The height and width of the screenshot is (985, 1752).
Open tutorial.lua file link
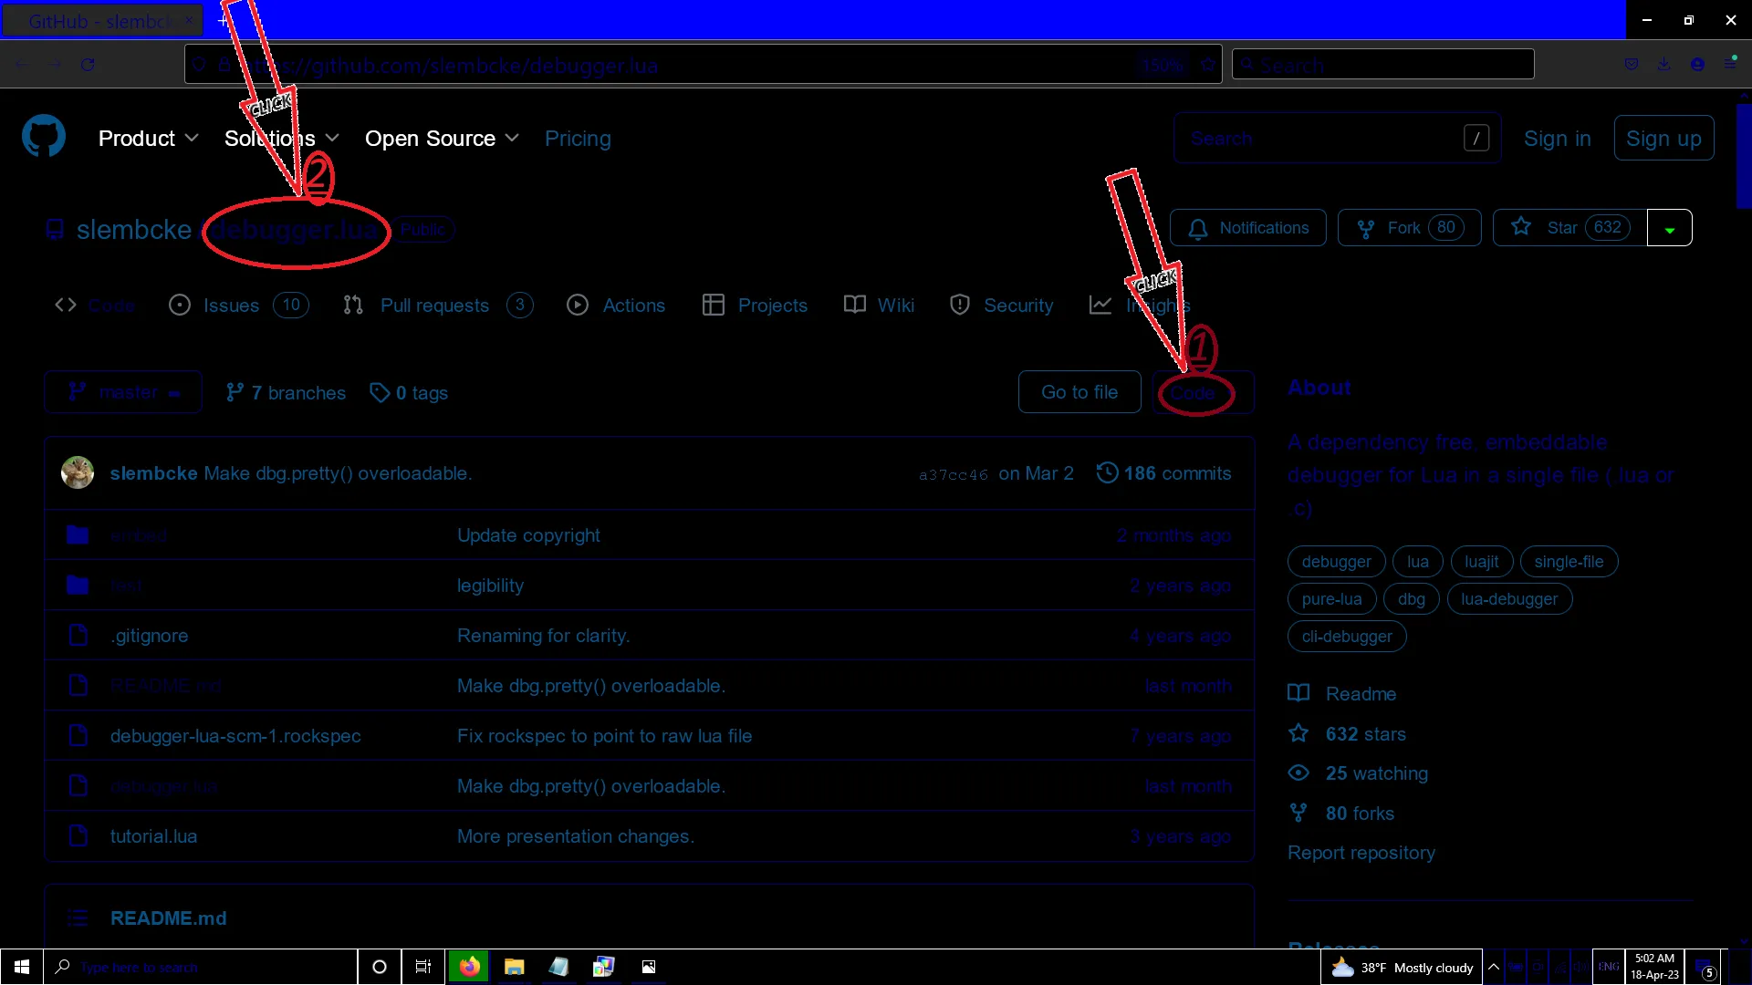point(153,836)
